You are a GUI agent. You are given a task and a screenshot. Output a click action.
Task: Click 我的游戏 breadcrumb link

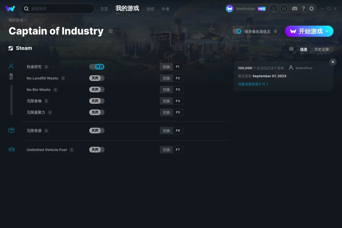[x=16, y=20]
